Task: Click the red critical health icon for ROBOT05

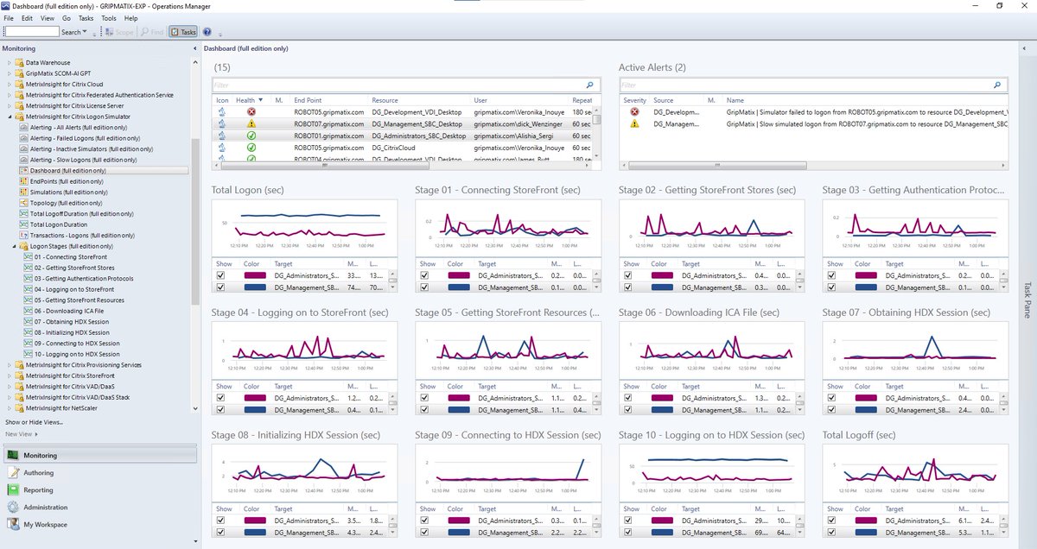Action: click(251, 112)
